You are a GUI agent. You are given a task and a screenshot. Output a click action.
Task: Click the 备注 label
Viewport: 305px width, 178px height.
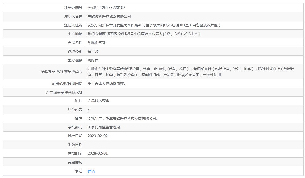pos(79,119)
